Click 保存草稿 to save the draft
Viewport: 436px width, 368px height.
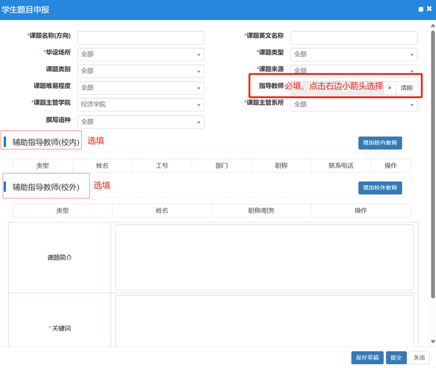coord(367,358)
